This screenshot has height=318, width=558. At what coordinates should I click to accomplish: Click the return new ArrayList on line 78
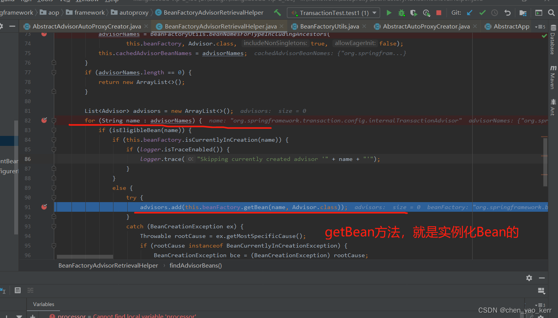[142, 82]
